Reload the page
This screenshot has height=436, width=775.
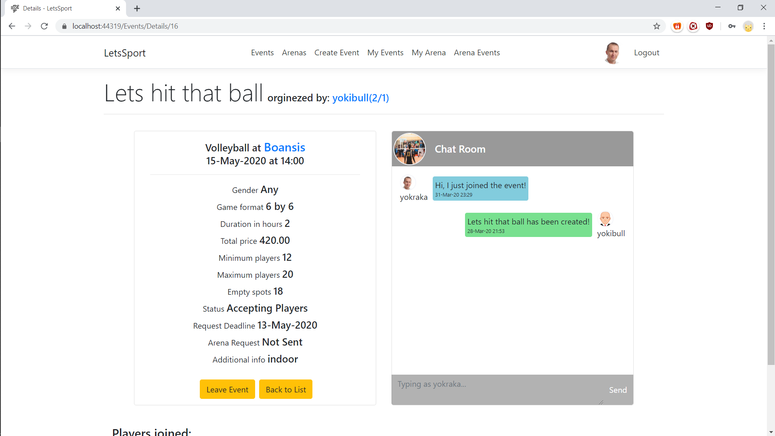click(44, 26)
